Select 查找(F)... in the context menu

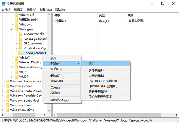tap(62, 69)
